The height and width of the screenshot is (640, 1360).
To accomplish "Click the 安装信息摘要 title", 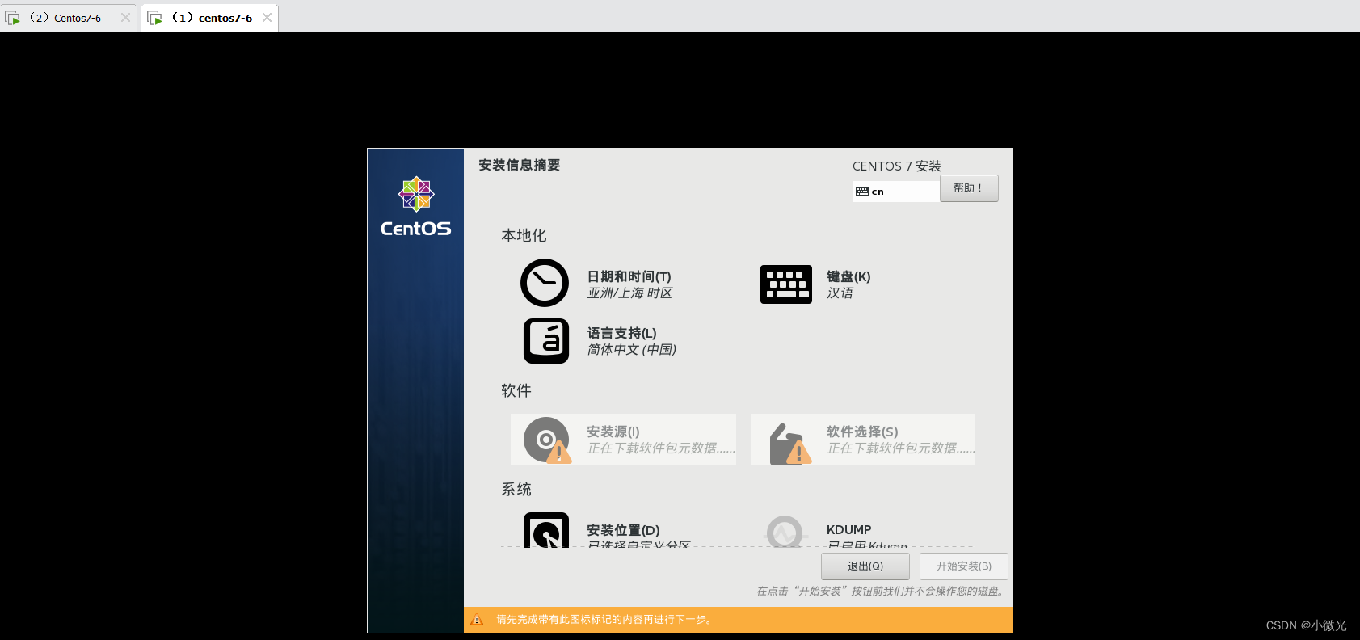I will 520,165.
